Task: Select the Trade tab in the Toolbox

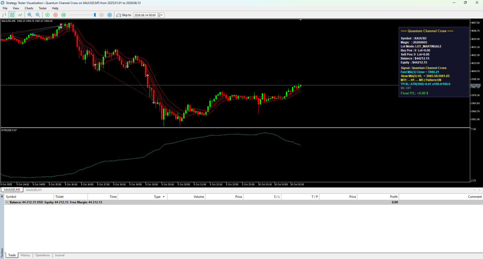Action: point(12,255)
